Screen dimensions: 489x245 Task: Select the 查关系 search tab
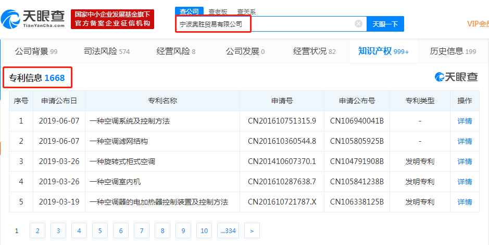(x=246, y=12)
